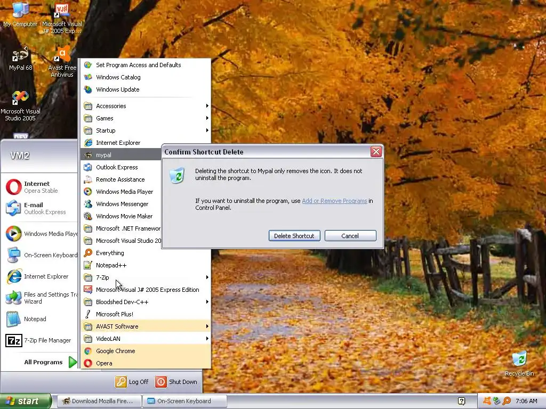Click the Shut Down power icon
This screenshot has width=546, height=409.
161,382
